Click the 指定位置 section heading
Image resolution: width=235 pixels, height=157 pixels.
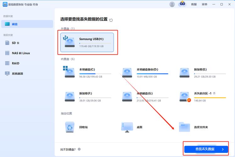(66, 113)
